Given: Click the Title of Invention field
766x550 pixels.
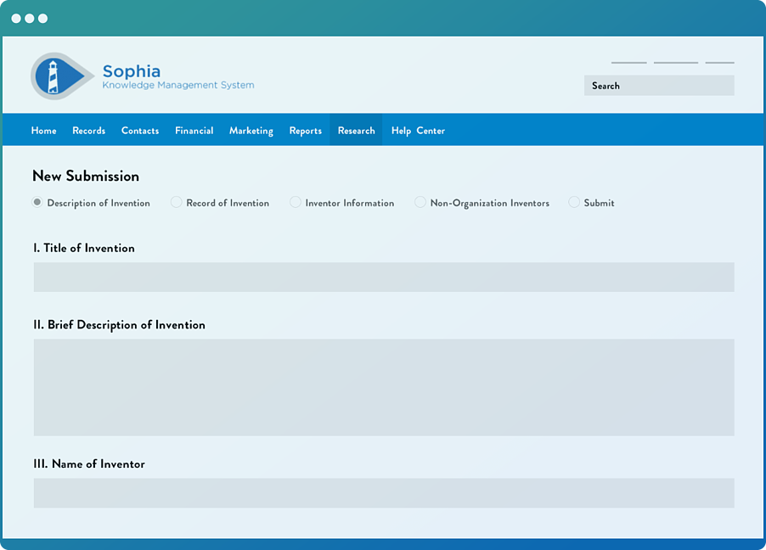Looking at the screenshot, I should (x=383, y=277).
